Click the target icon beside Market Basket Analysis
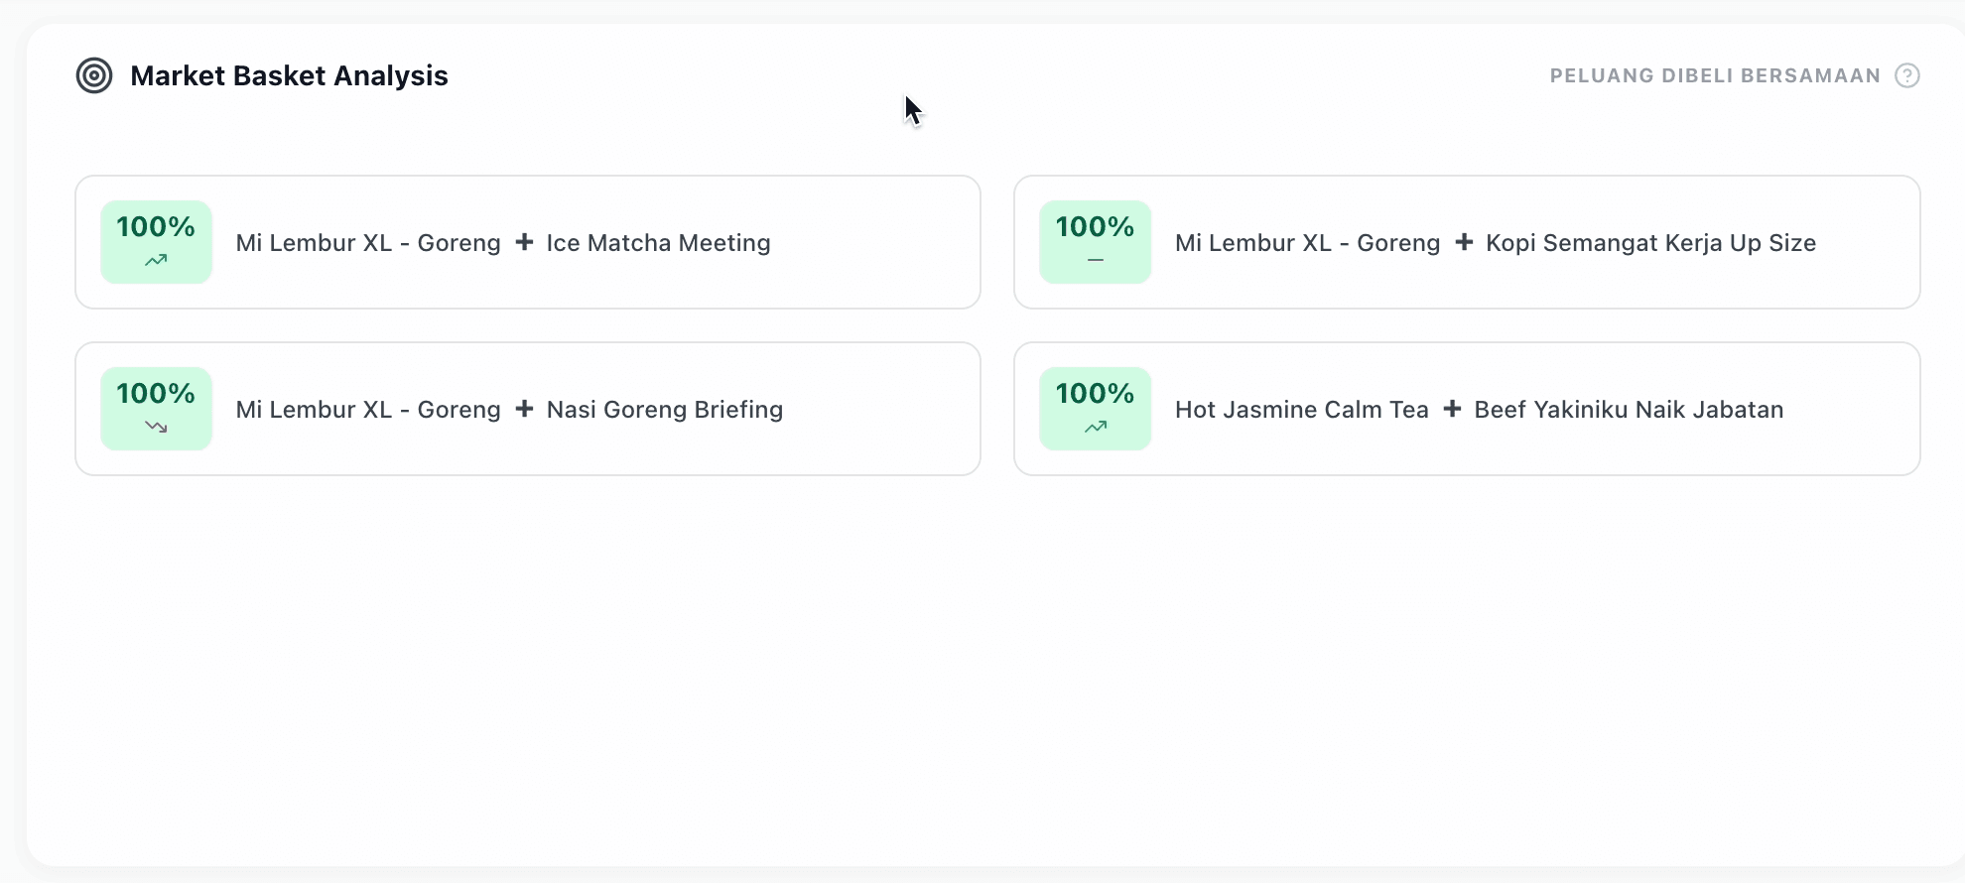Screen dimensions: 1965x883 pyautogui.click(x=94, y=75)
